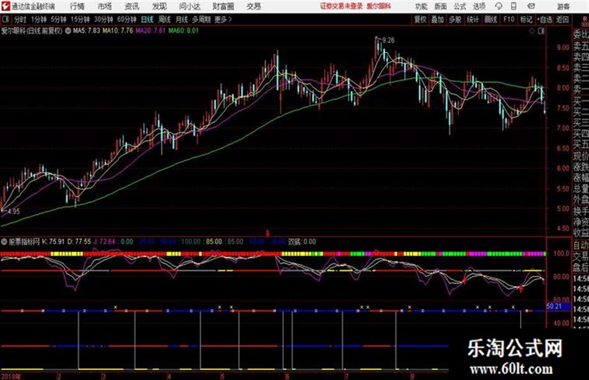Click the side panel icon beside the diamond
The width and height of the screenshot is (589, 380).
point(541,31)
